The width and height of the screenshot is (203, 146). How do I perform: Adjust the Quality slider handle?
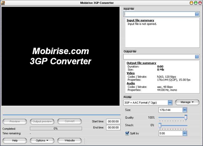pyautogui.click(x=186, y=117)
